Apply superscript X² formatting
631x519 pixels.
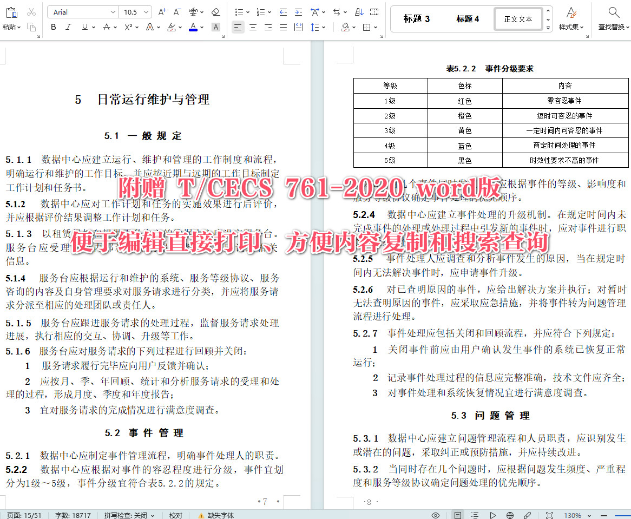(128, 27)
